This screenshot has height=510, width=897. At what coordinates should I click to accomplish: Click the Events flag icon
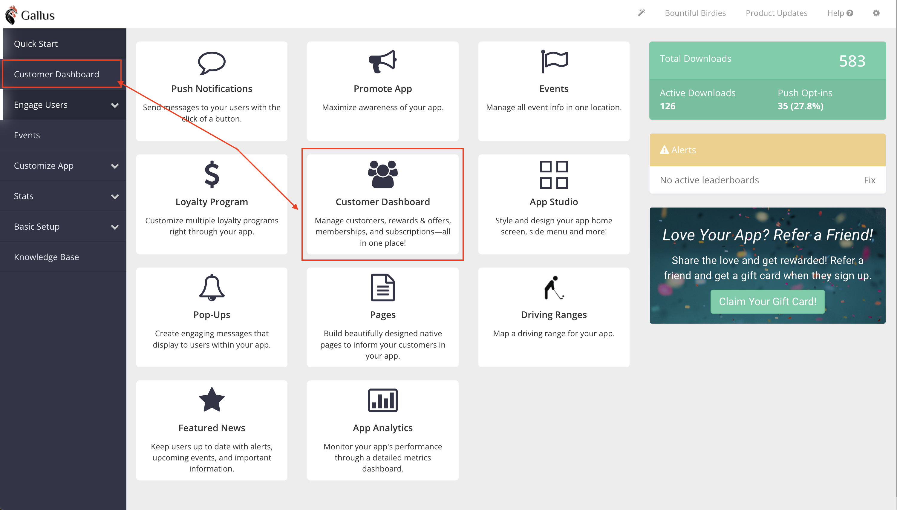(554, 62)
